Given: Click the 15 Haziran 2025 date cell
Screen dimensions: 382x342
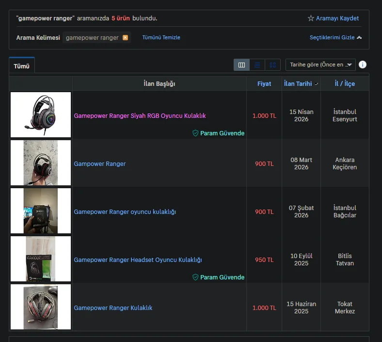Looking at the screenshot, I should coord(302,308).
